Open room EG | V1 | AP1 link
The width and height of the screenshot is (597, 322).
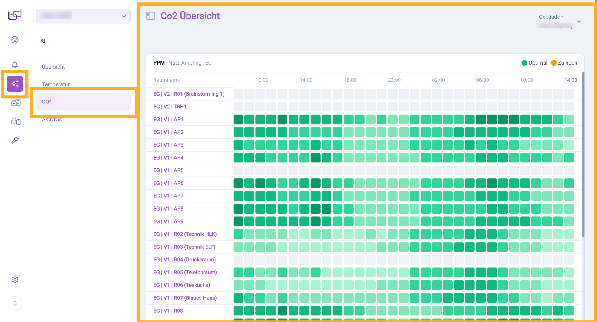tap(168, 120)
